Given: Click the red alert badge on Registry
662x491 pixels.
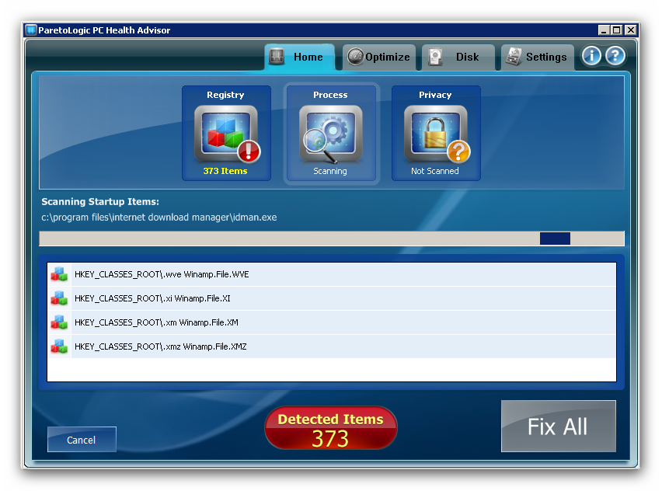Looking at the screenshot, I should tap(249, 151).
